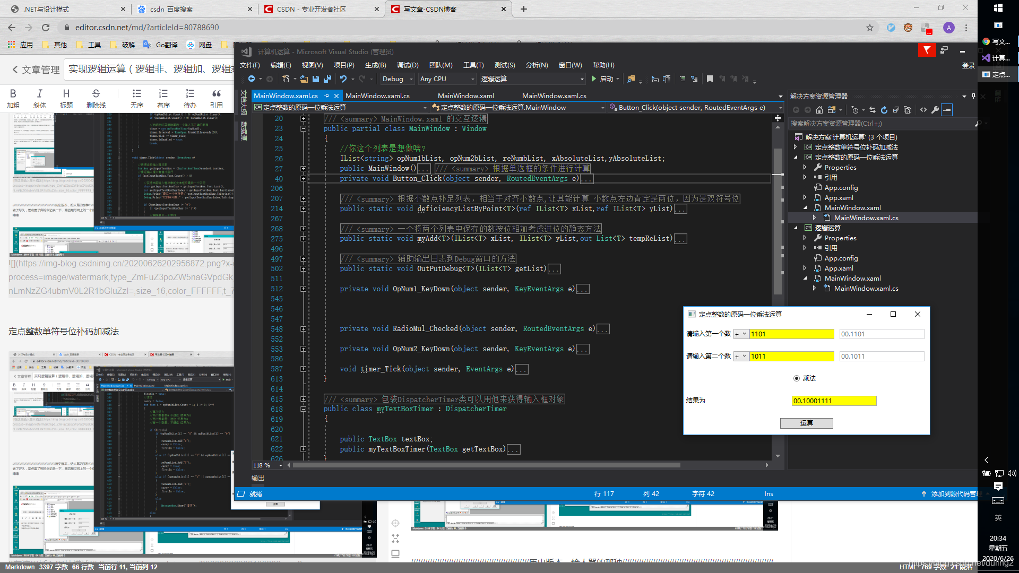
Task: Expand the collapsed Button_Click method outline
Action: [x=303, y=179]
